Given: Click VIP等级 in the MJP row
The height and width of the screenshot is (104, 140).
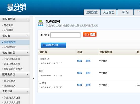Looking at the screenshot, I should [103, 73].
